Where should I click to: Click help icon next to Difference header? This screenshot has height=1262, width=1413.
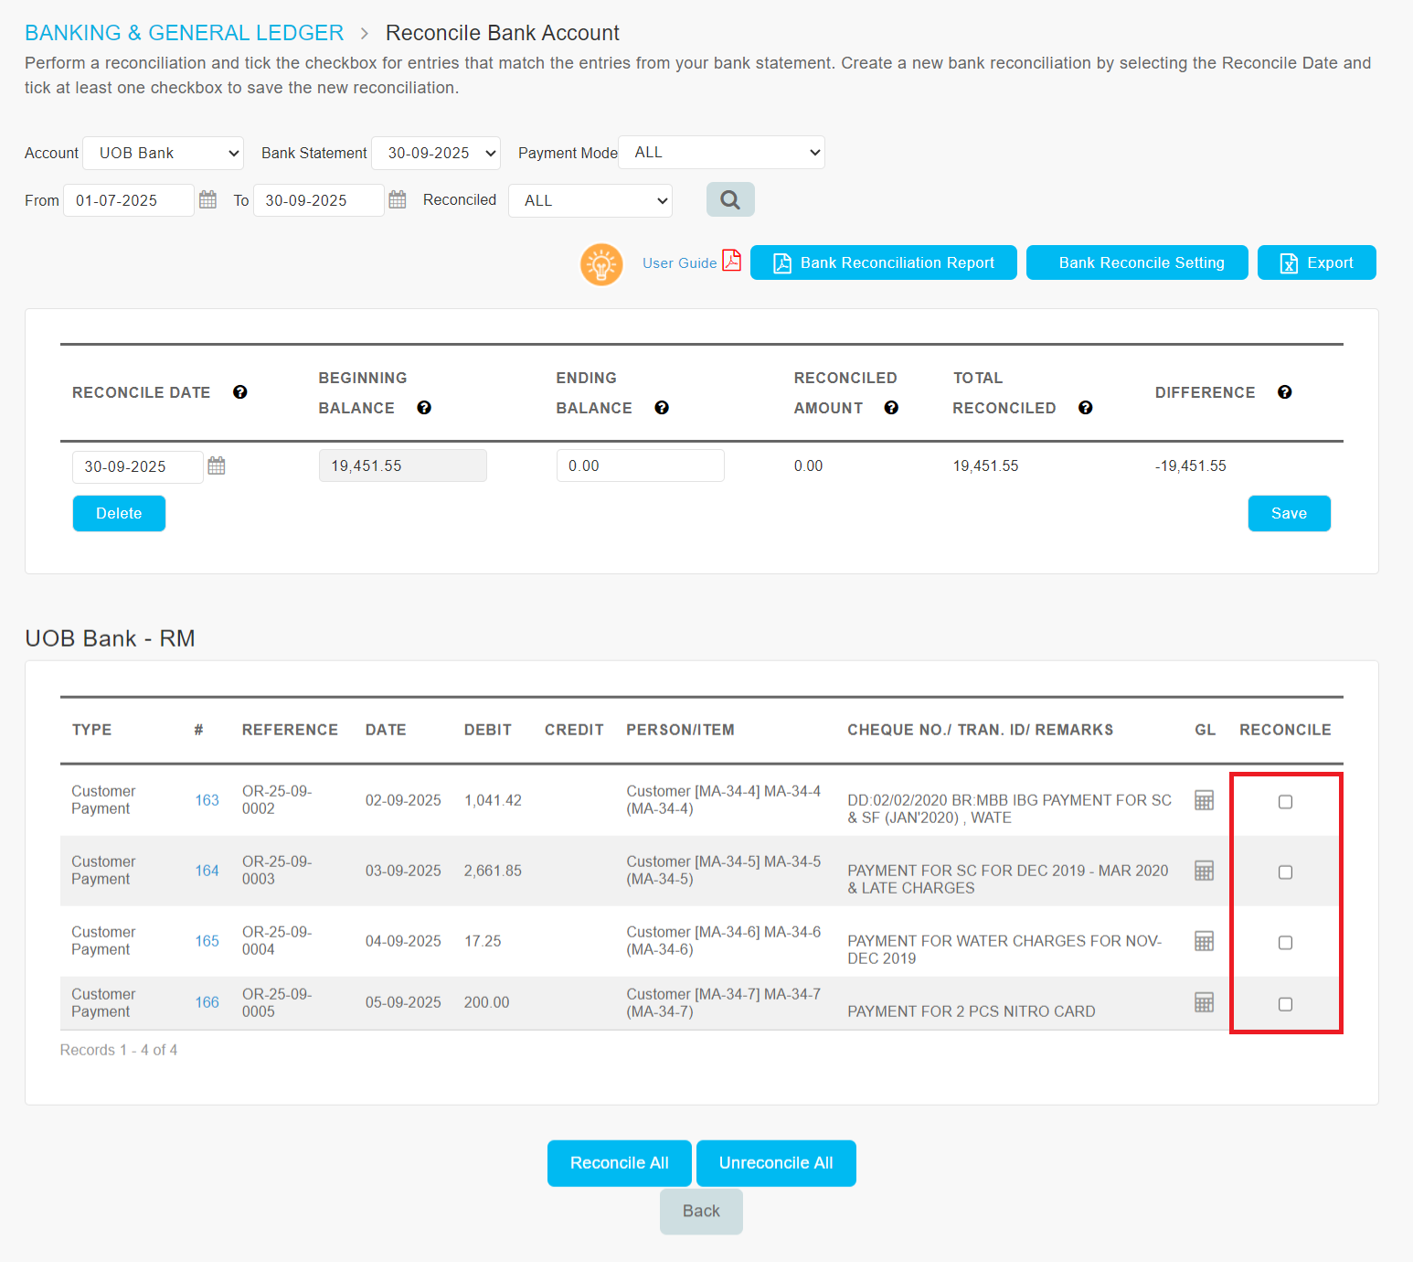(x=1284, y=392)
